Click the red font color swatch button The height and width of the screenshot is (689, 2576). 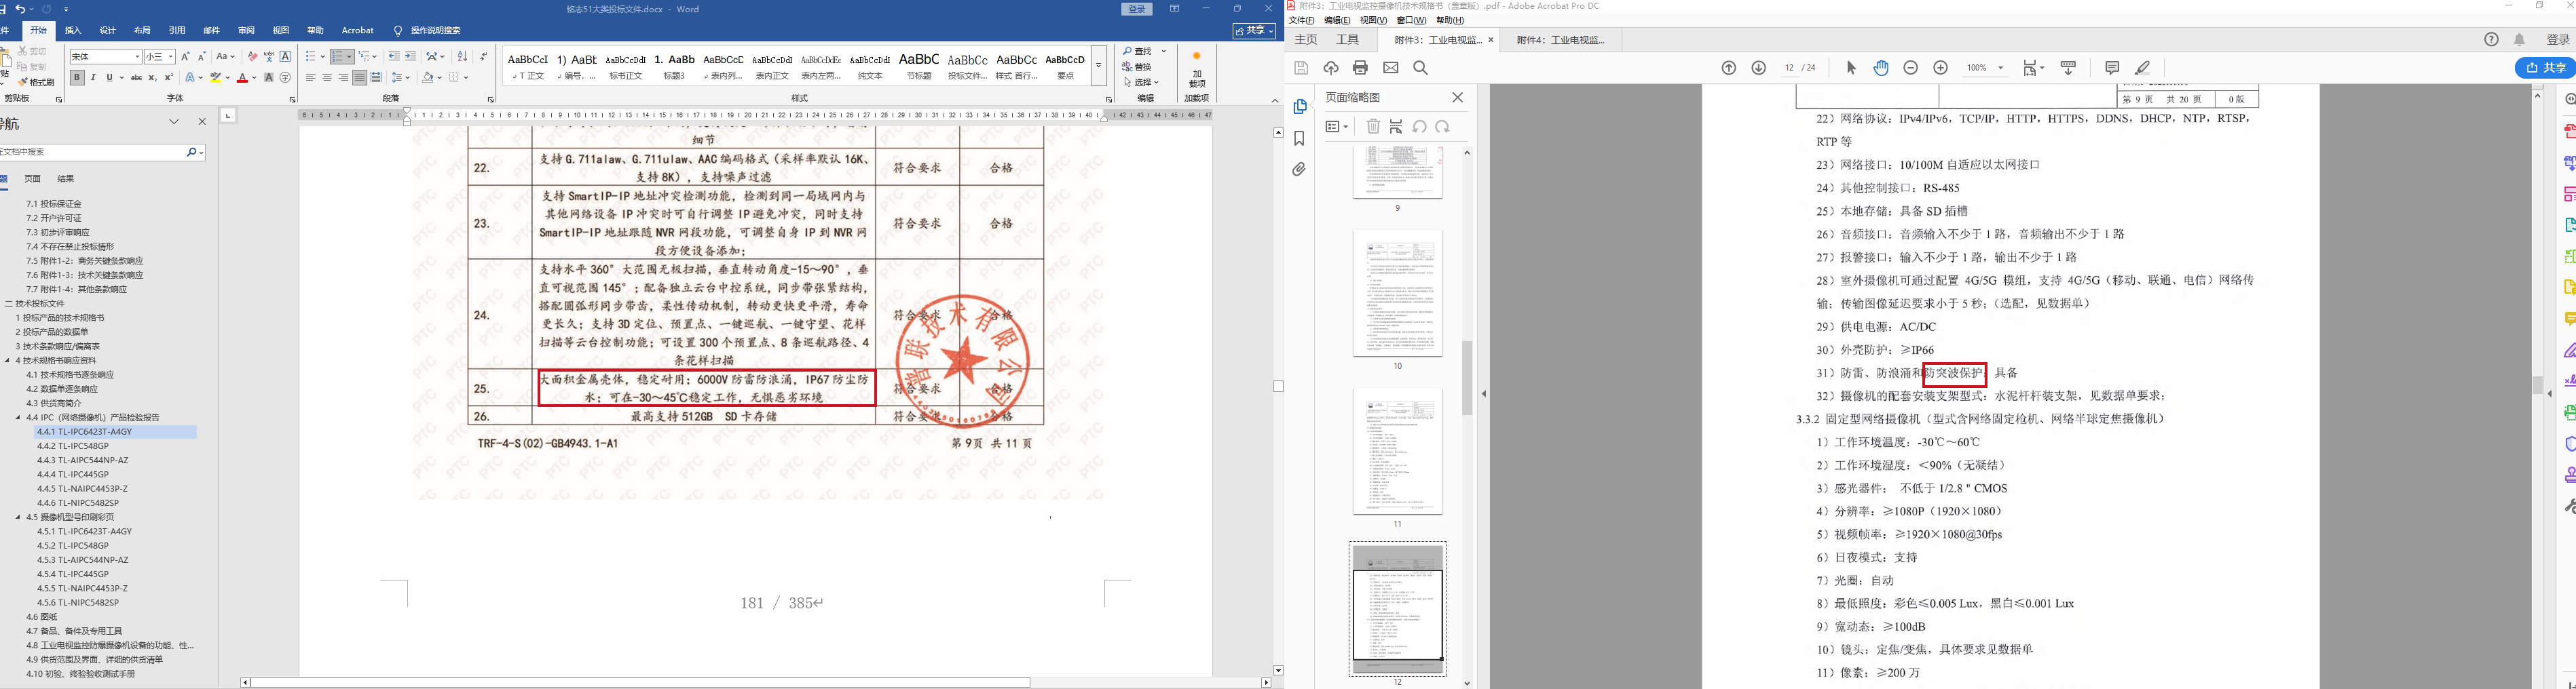(x=242, y=78)
